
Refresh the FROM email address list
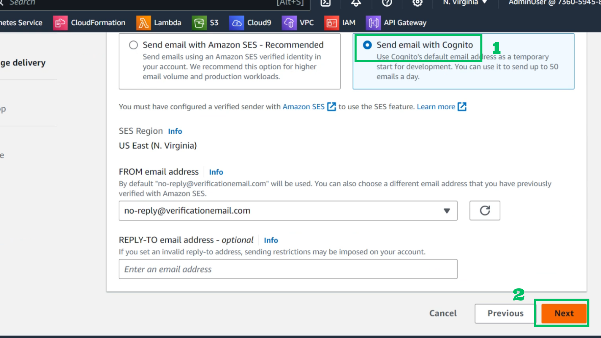click(x=485, y=211)
